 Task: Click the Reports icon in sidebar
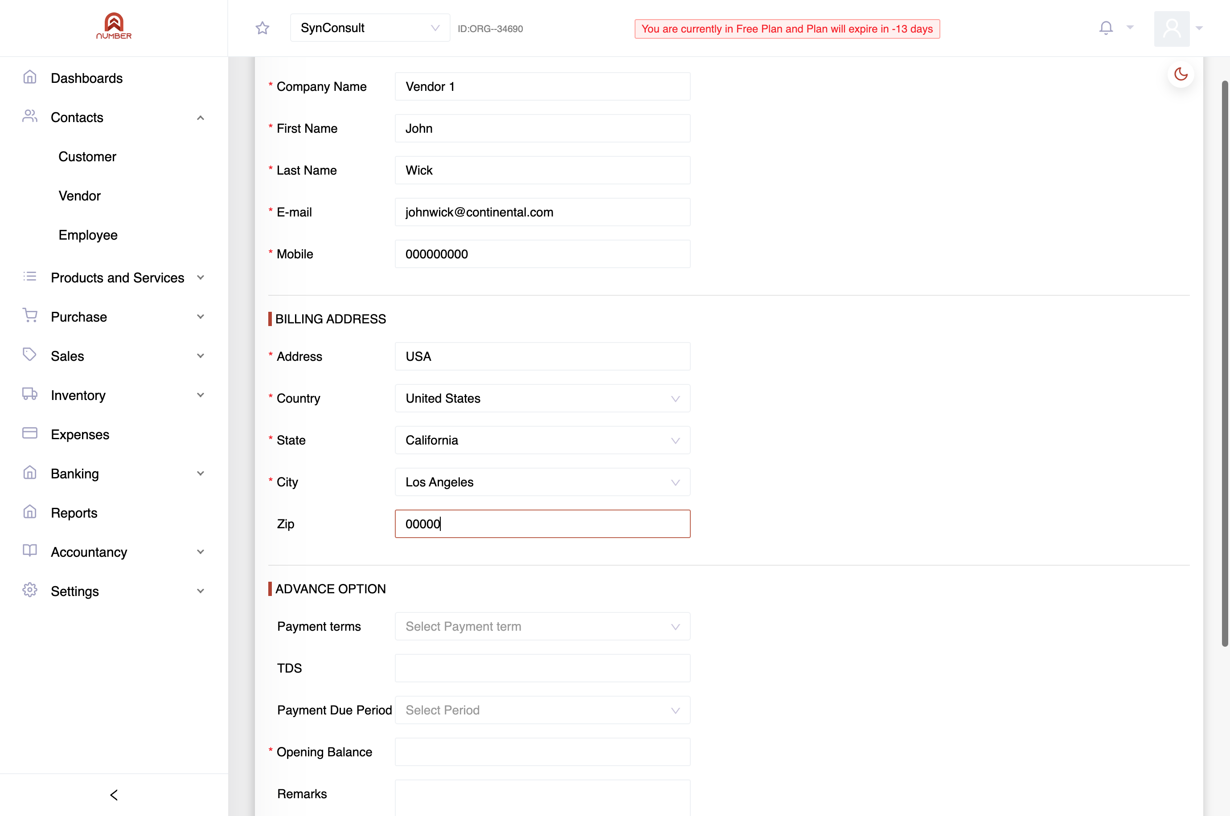click(x=30, y=512)
